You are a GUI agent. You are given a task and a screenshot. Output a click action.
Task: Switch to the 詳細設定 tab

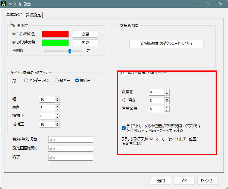point(33,15)
